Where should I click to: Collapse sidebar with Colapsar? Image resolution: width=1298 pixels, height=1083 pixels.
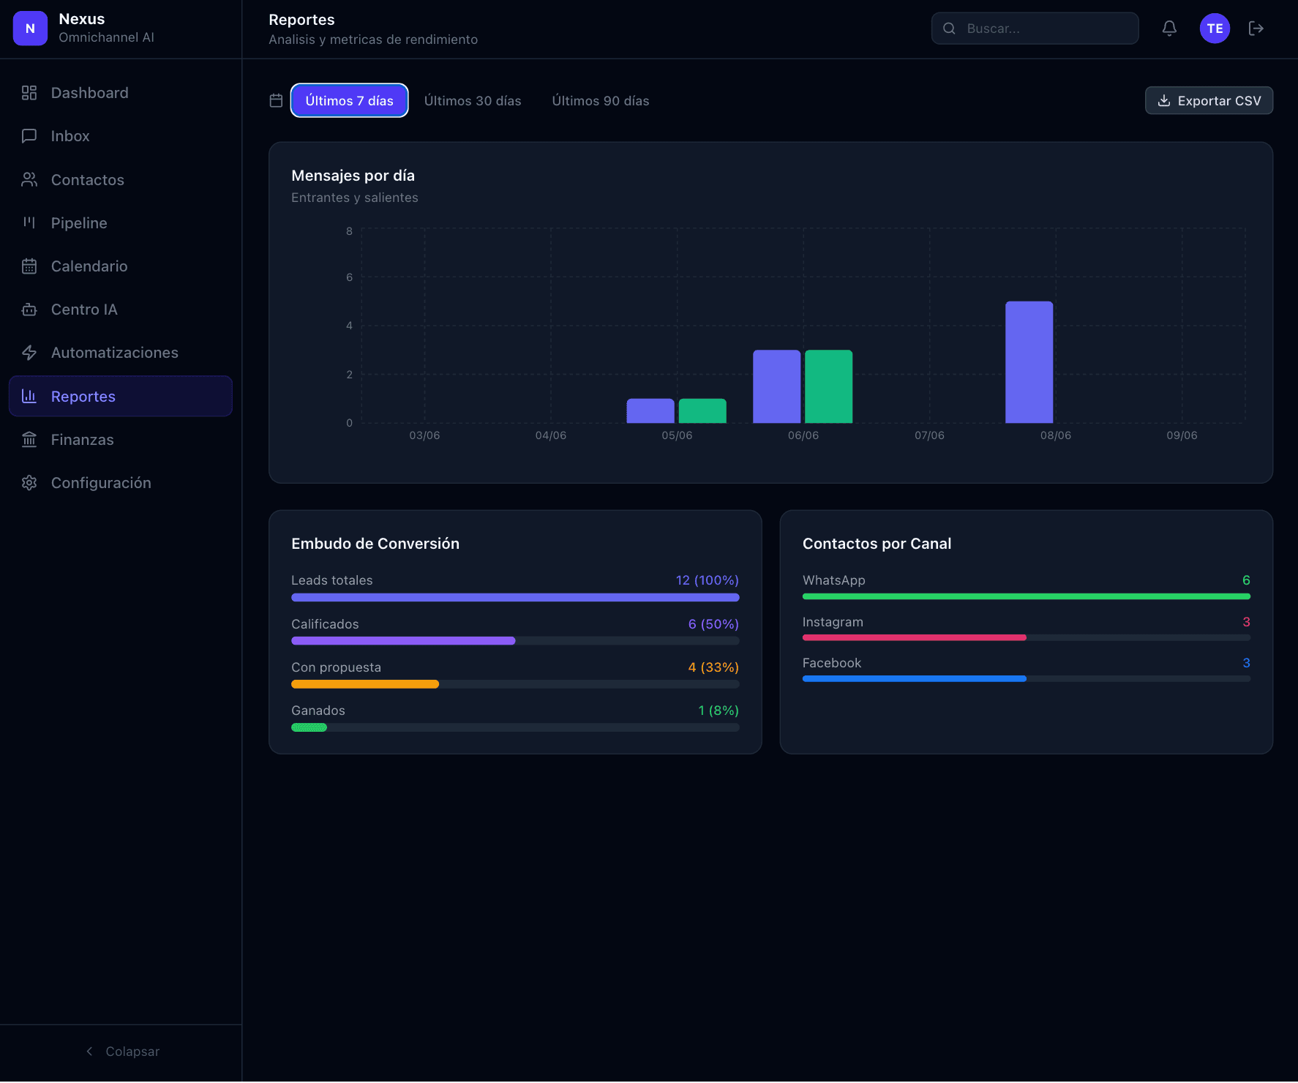122,1052
